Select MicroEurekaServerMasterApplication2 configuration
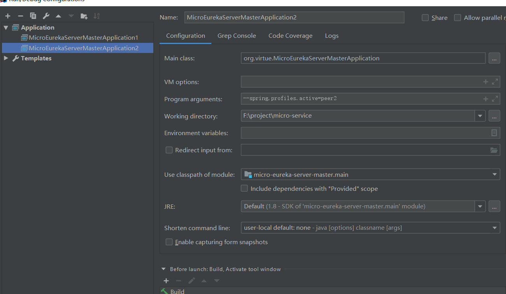The image size is (506, 294). [78, 48]
